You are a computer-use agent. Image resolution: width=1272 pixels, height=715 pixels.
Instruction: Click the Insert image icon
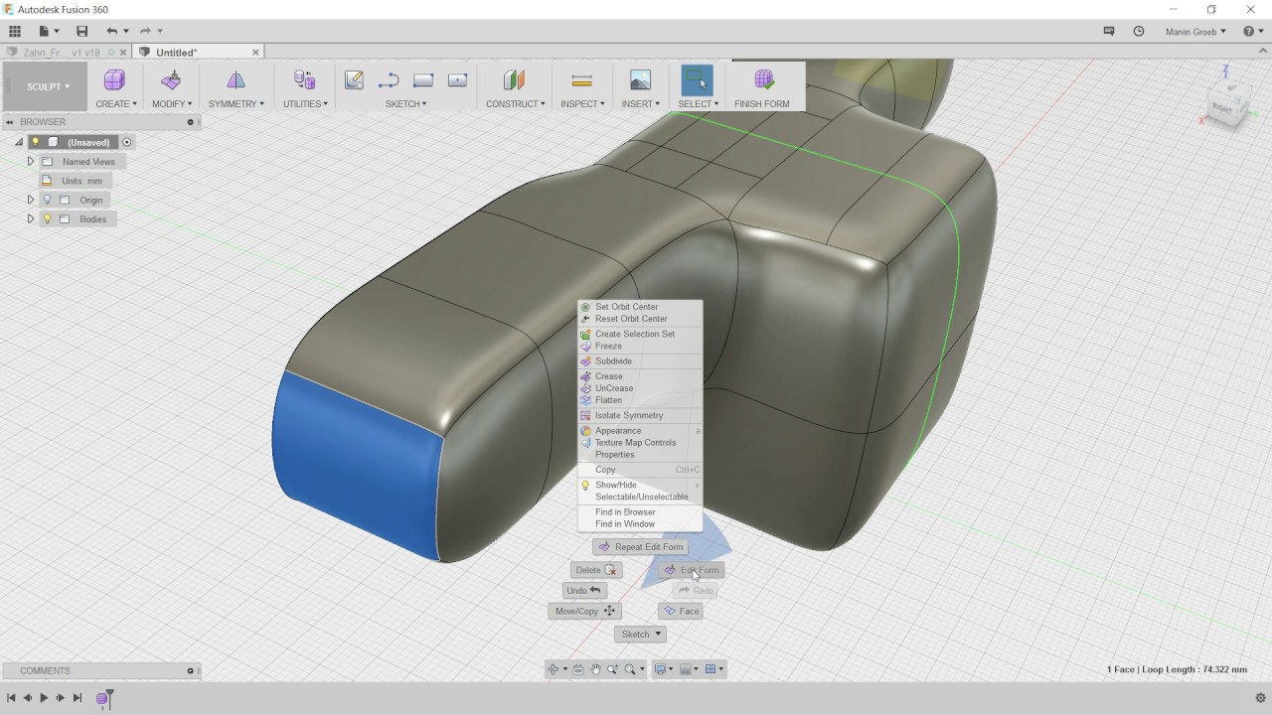pyautogui.click(x=641, y=80)
